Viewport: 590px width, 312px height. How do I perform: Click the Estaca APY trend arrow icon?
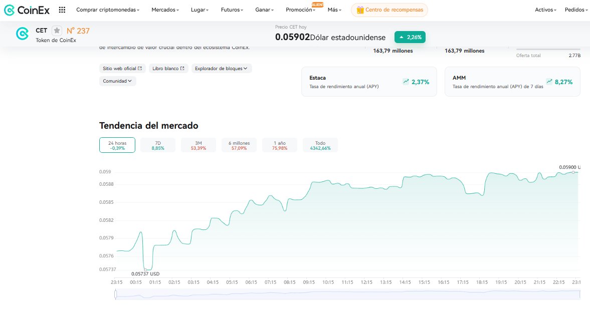(406, 81)
